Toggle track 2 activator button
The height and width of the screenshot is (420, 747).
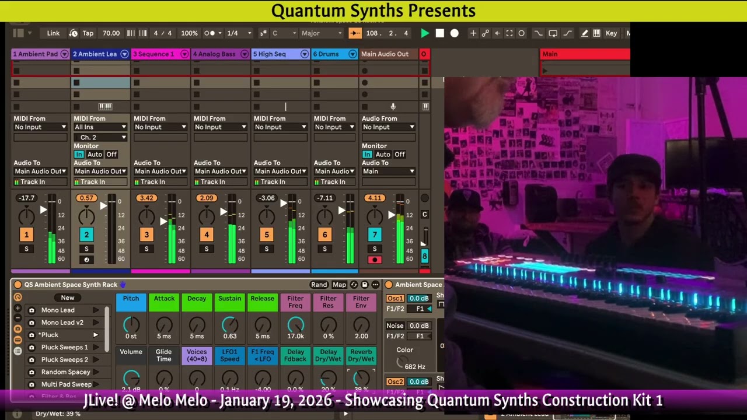click(x=86, y=235)
